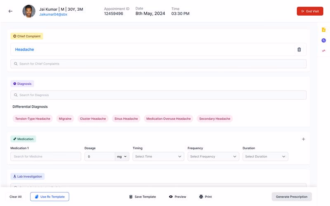Click the date 8th May, 2024
Screen dimensions: 330x206
[x=150, y=14]
